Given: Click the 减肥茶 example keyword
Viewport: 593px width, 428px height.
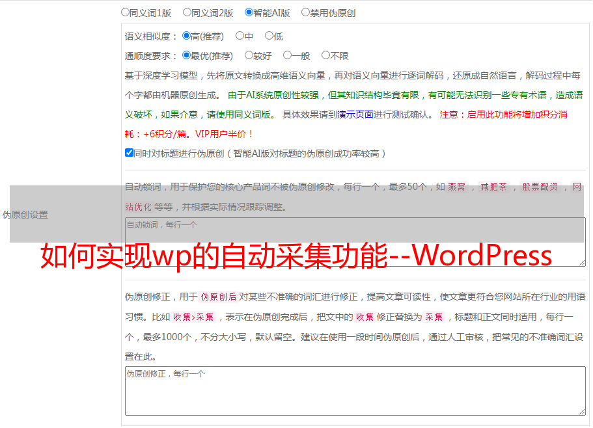Looking at the screenshot, I should pyautogui.click(x=494, y=187).
